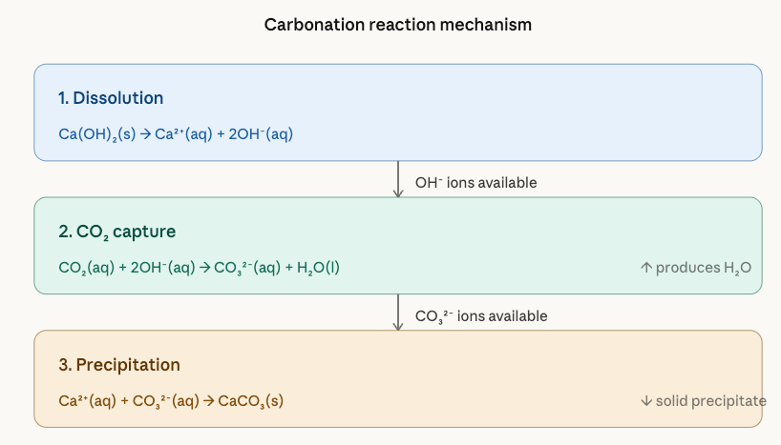Click the 'CO₃²⁻ ions available' label

480,315
